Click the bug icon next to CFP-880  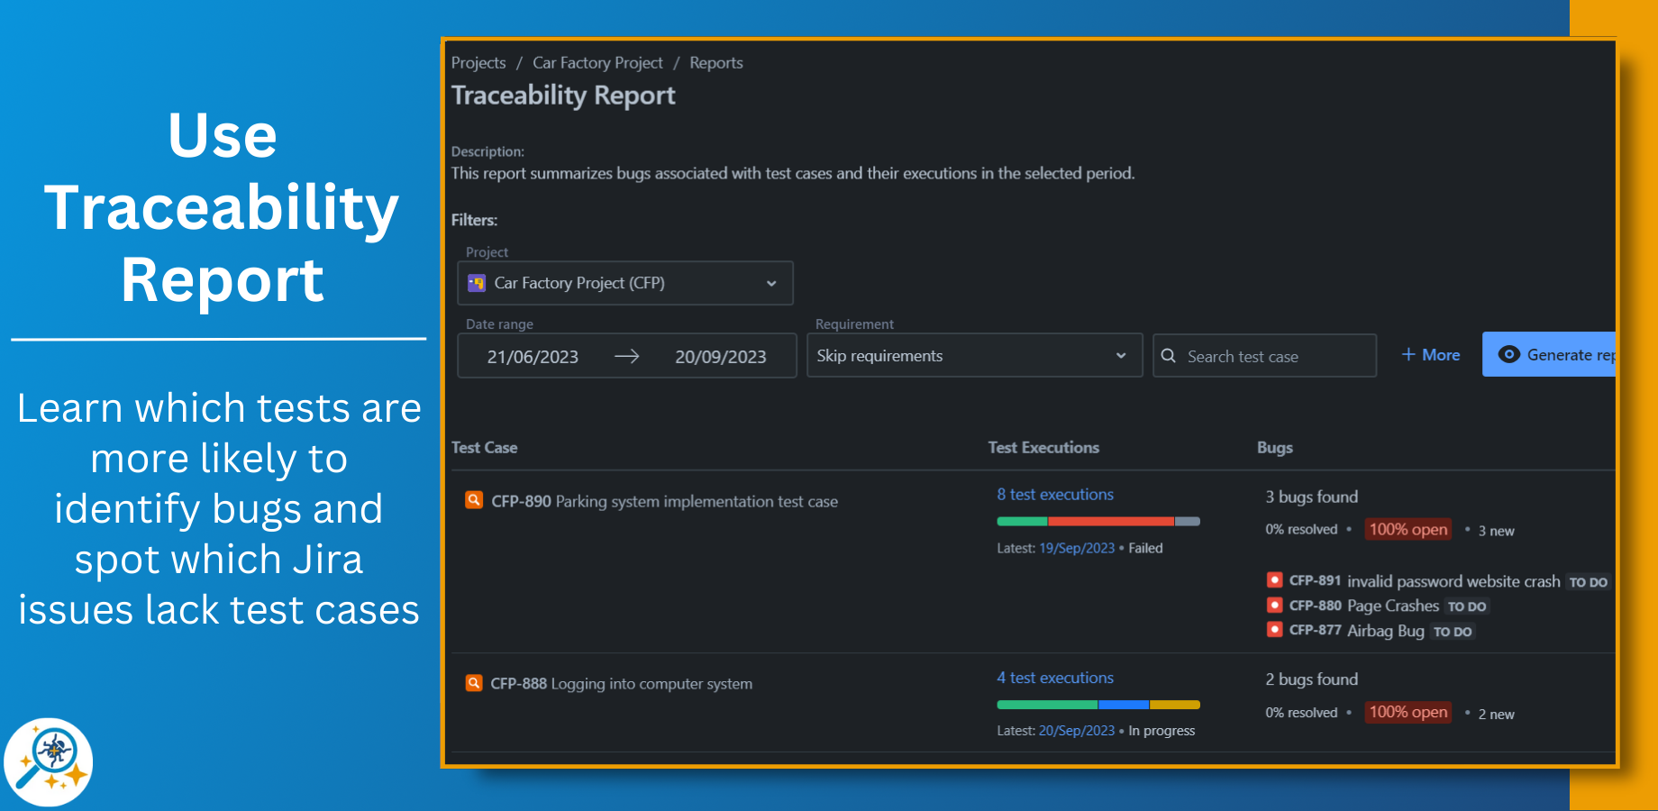tap(1274, 605)
